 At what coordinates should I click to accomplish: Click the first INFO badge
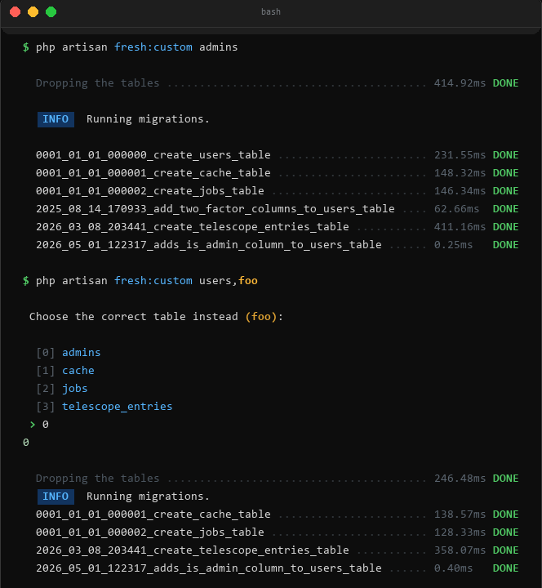point(56,119)
